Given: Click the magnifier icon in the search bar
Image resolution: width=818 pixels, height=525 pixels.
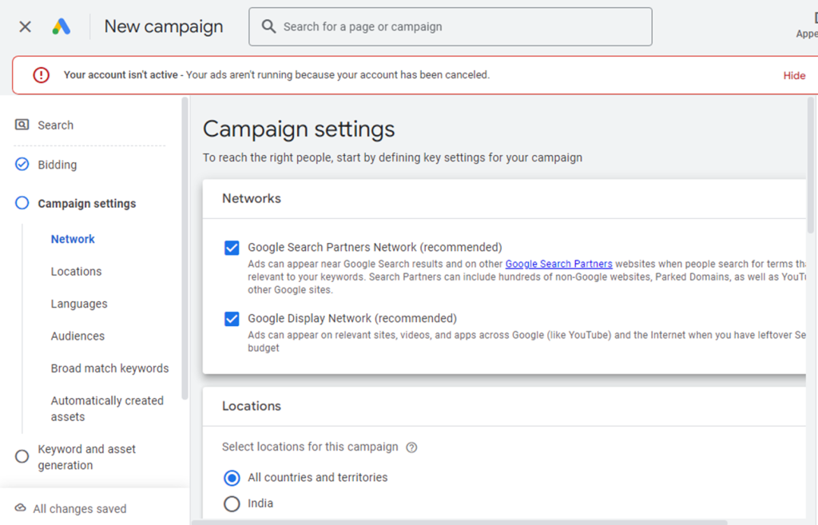Looking at the screenshot, I should pos(268,26).
